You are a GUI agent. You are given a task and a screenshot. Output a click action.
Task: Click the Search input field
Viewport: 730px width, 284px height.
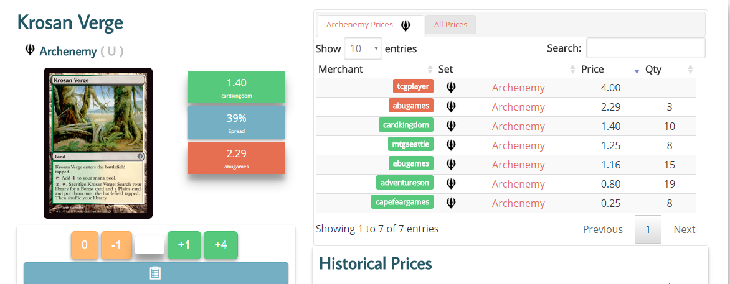645,48
